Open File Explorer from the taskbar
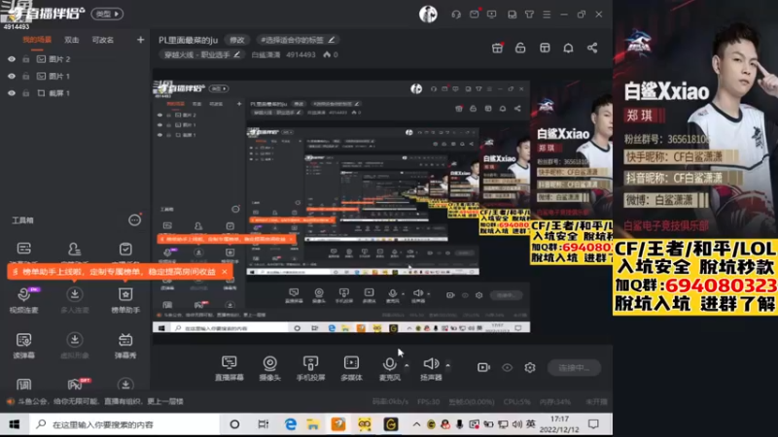The height and width of the screenshot is (437, 778). [x=313, y=424]
